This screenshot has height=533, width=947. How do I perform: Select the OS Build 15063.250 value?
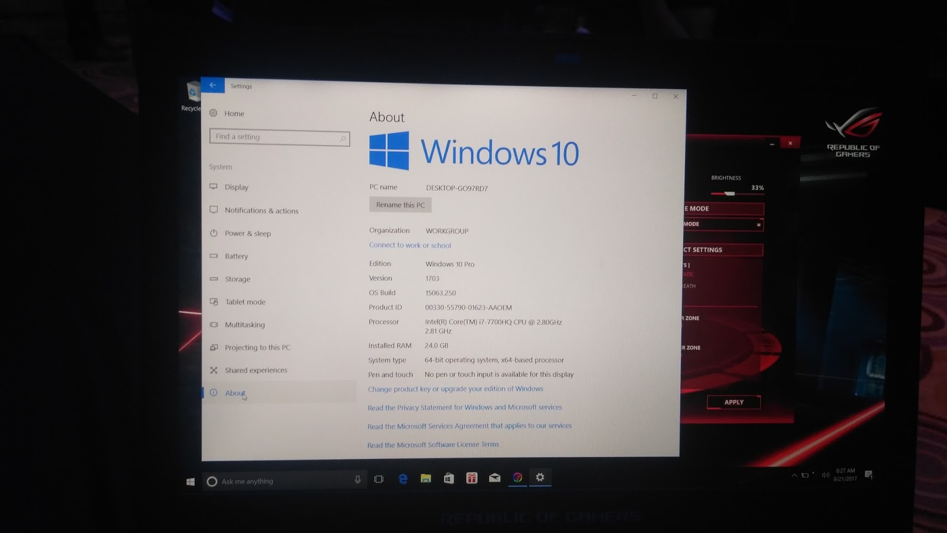(440, 293)
